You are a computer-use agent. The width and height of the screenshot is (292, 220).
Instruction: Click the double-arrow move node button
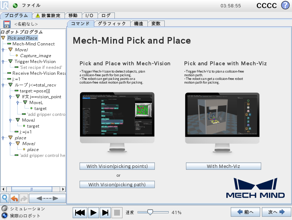pos(47,198)
